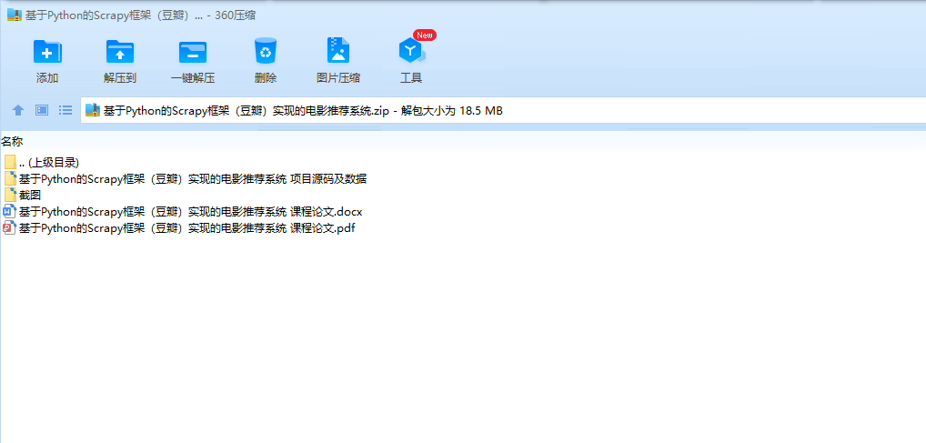Click the 一键解压 label text
This screenshot has width=926, height=443.
point(193,78)
